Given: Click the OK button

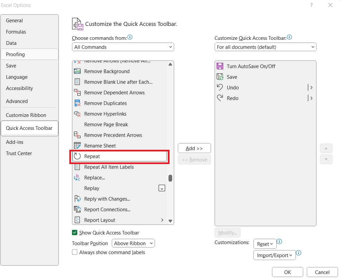Looking at the screenshot, I should click(288, 272).
